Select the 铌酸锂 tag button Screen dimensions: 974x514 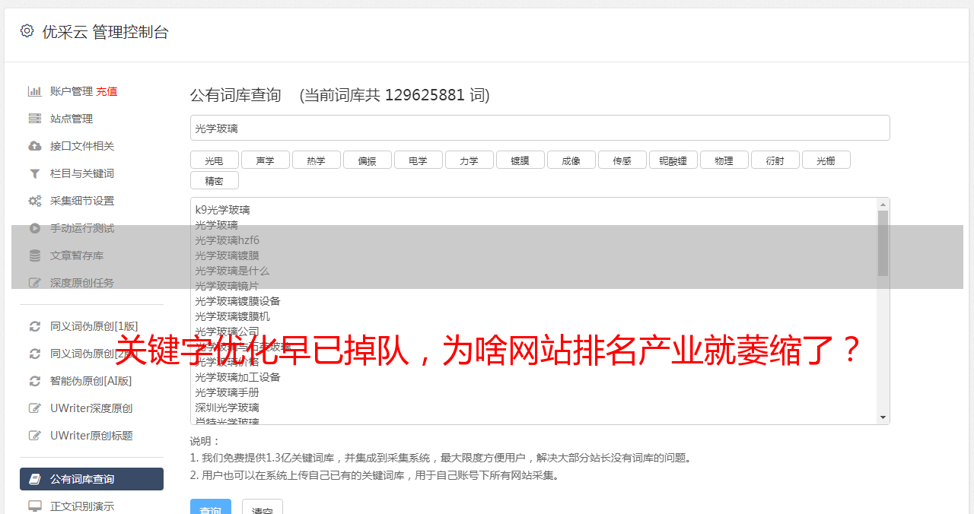673,160
